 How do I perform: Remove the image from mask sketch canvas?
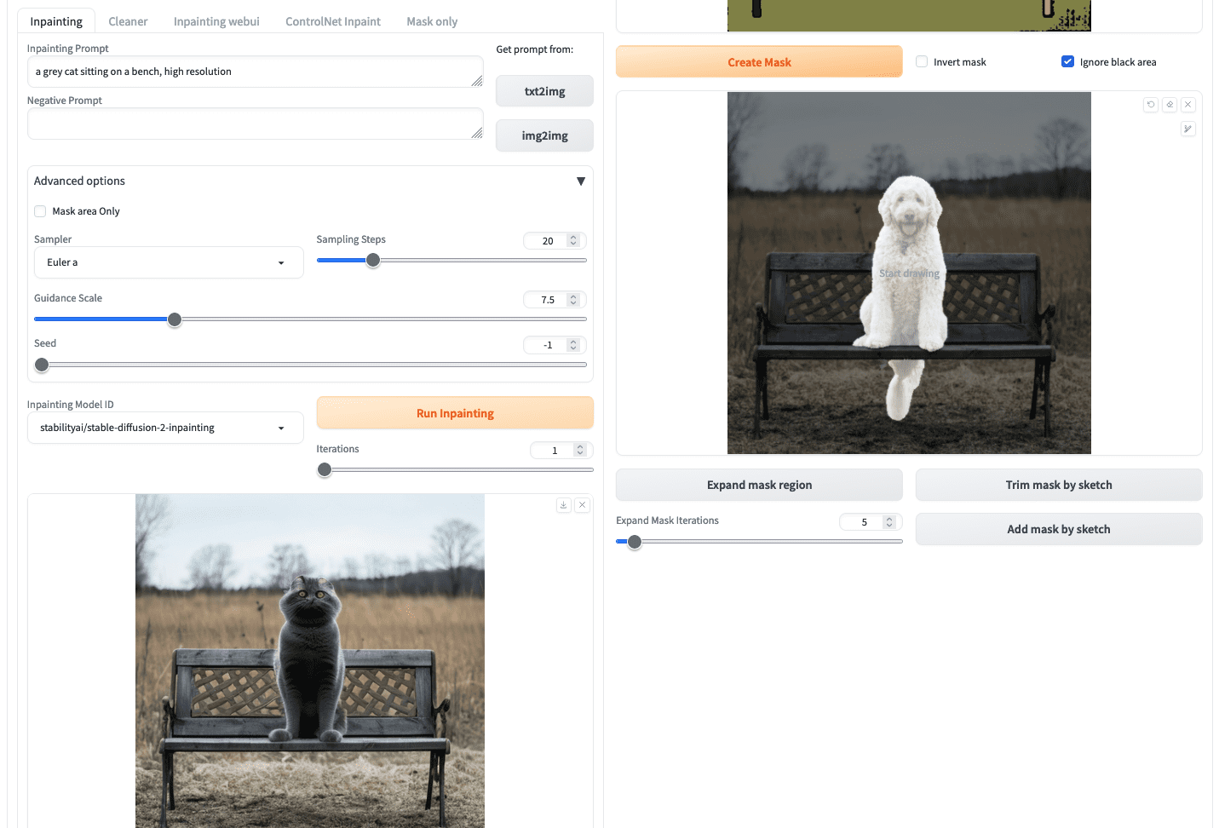[1188, 105]
